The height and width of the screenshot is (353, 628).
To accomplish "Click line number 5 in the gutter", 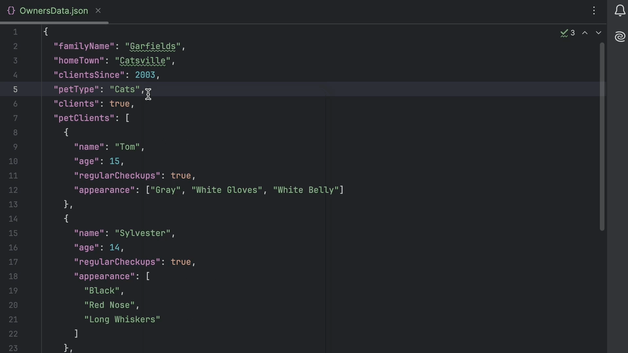I will 15,89.
